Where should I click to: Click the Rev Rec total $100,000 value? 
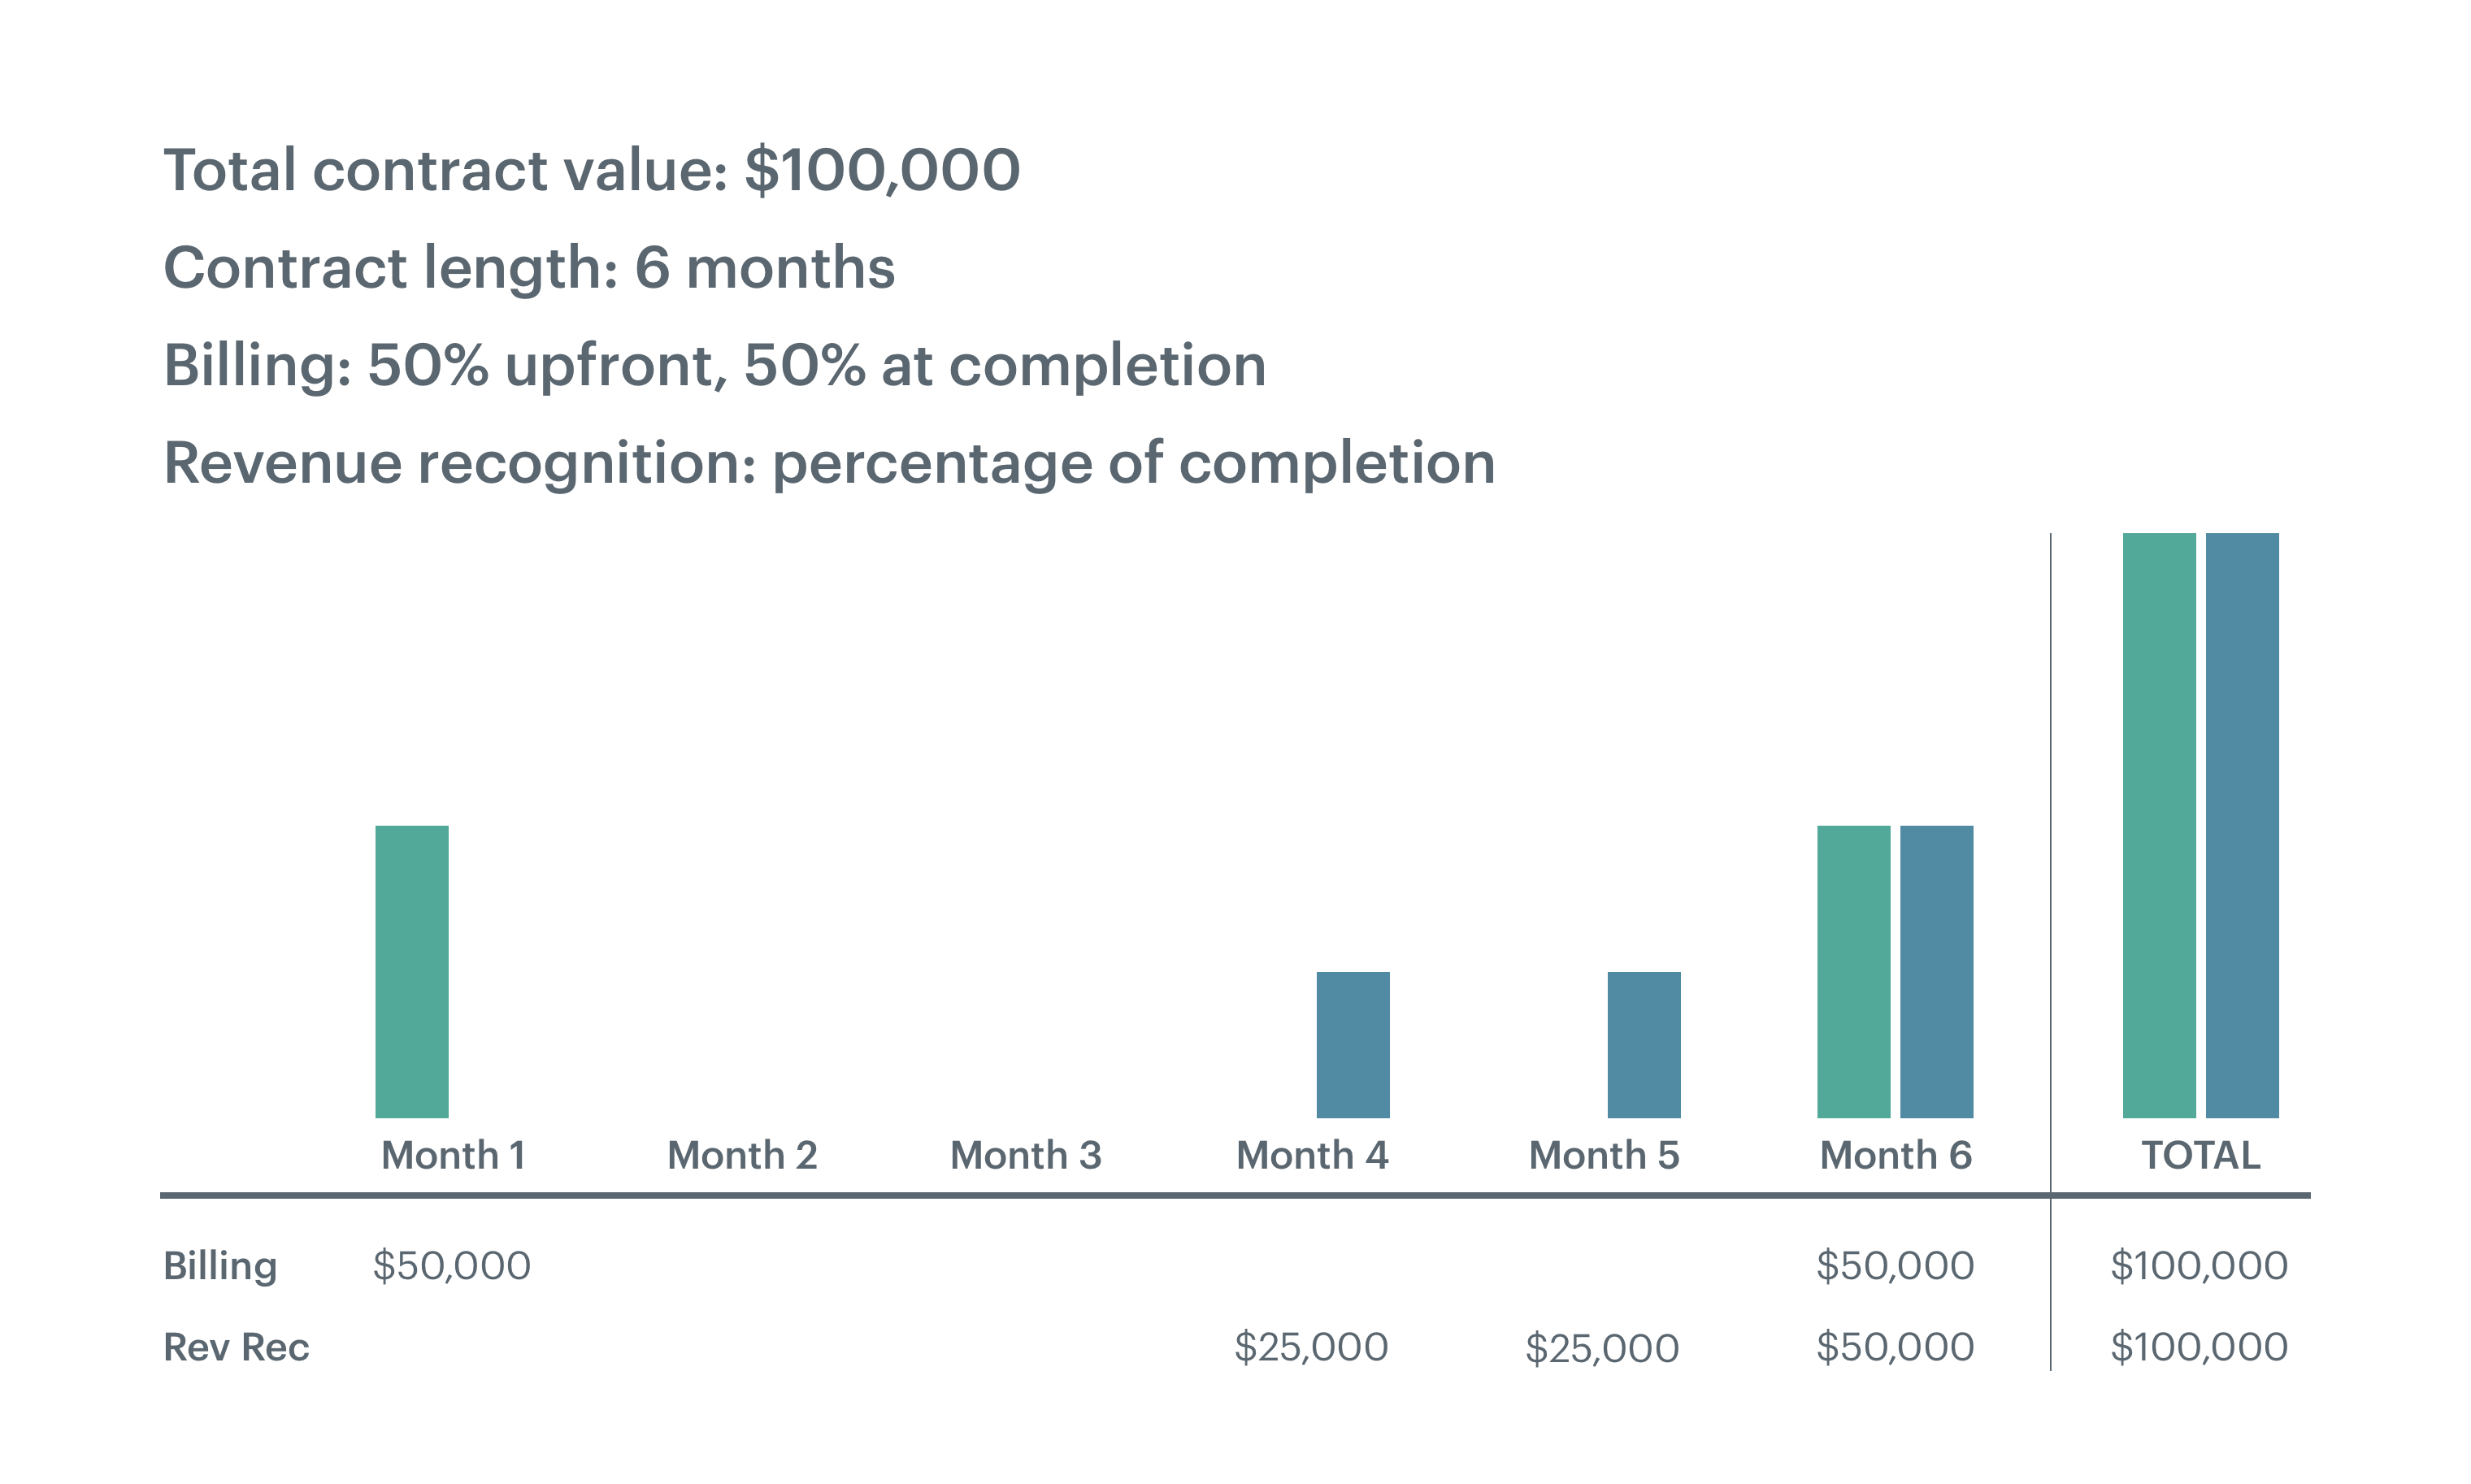pos(2198,1348)
